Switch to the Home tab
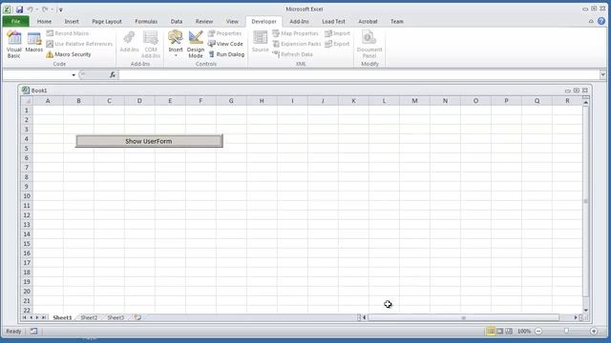 coord(44,21)
